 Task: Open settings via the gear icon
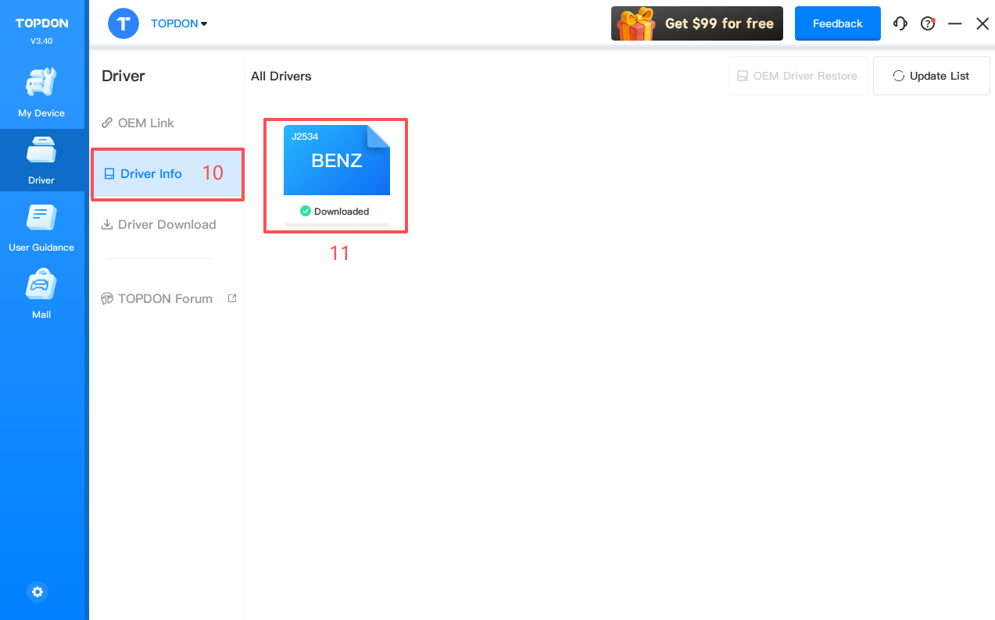[38, 592]
